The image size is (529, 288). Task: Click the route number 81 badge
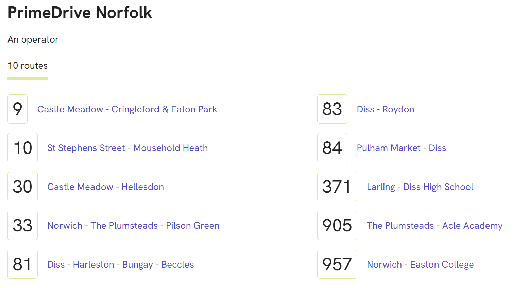coord(22,264)
